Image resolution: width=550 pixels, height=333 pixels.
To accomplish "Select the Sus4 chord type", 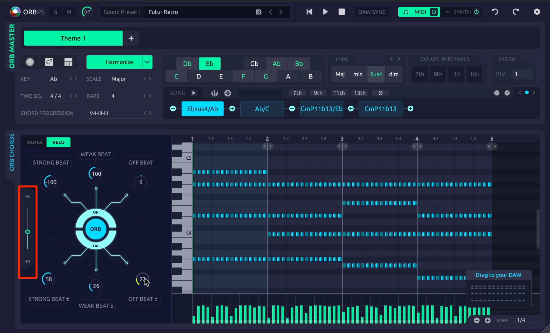I will click(x=376, y=74).
